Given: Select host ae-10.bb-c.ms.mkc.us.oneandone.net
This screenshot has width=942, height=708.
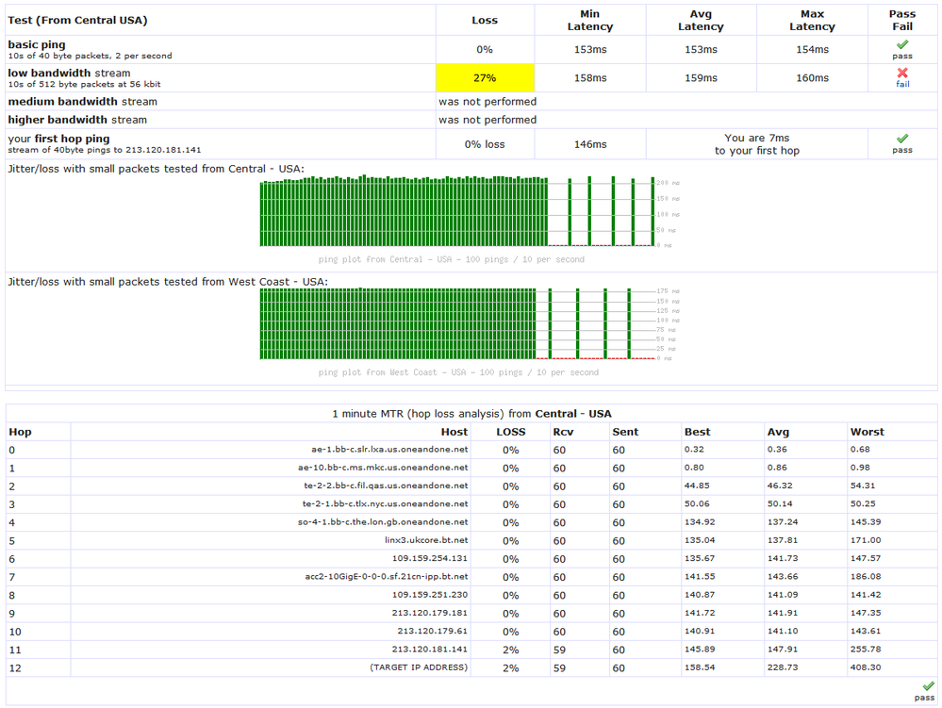Looking at the screenshot, I should click(383, 468).
